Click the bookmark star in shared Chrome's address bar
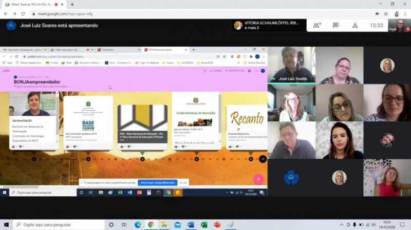 pyautogui.click(x=225, y=56)
